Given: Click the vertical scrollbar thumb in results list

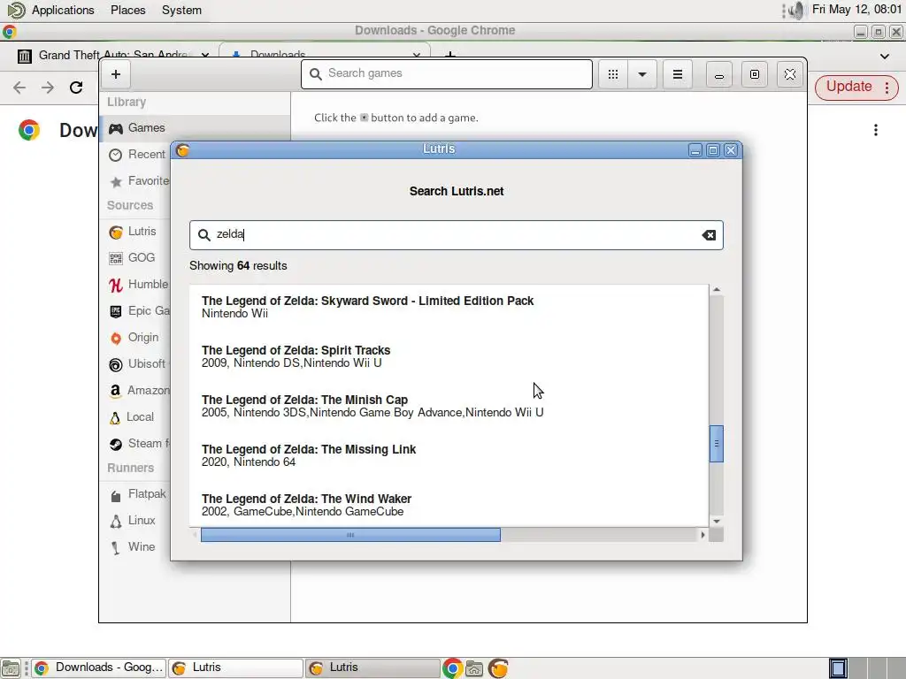Looking at the screenshot, I should click(x=717, y=444).
